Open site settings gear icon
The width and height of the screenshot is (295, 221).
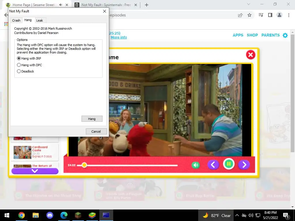tap(285, 35)
